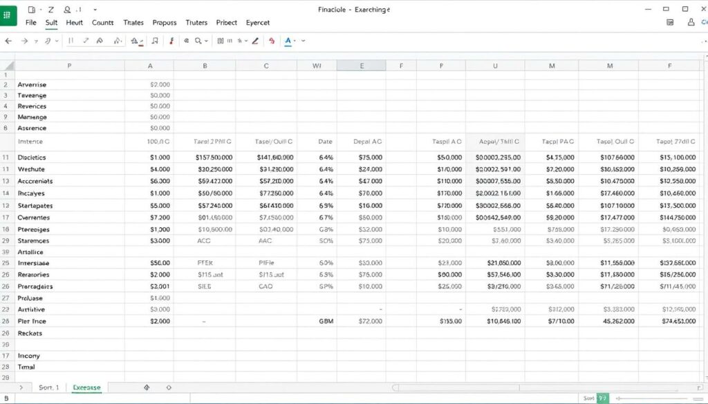Click the curly undo-like icon after arrows

pyautogui.click(x=48, y=41)
